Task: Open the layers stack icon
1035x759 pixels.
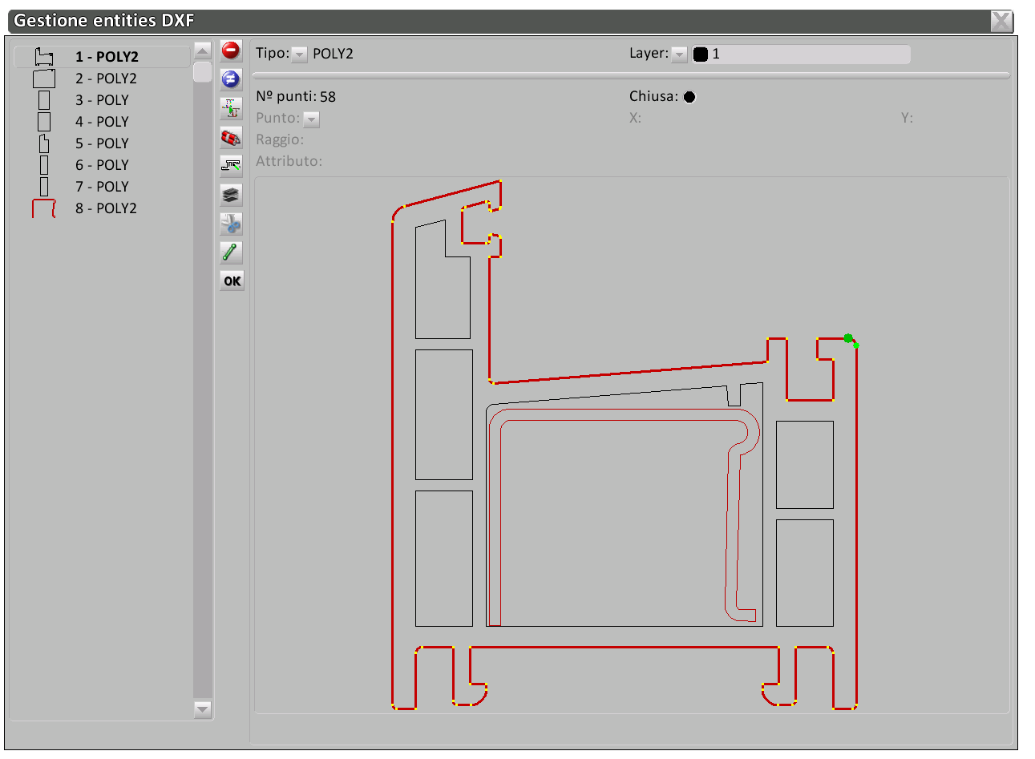Action: click(x=231, y=195)
